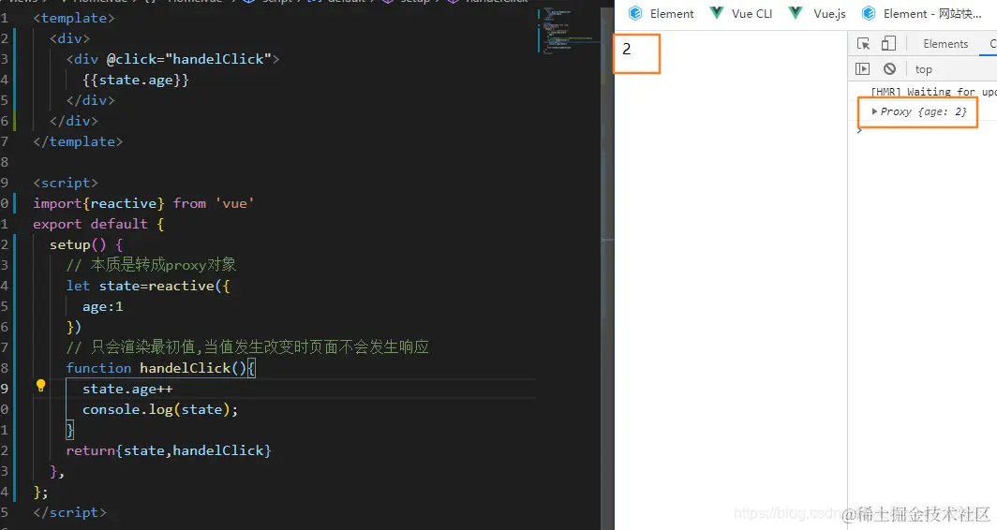997x530 pixels.
Task: Click the export default line
Action: (98, 224)
